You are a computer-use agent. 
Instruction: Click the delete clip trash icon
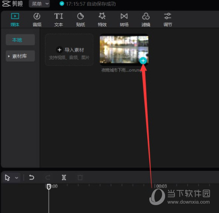[80, 178]
